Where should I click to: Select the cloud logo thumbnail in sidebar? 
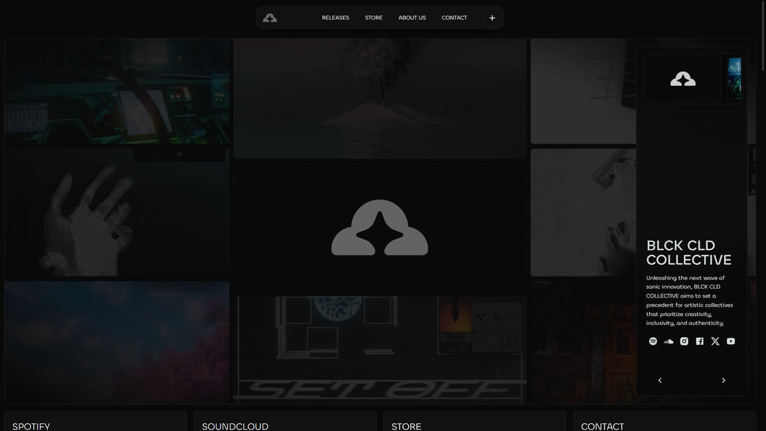coord(682,79)
